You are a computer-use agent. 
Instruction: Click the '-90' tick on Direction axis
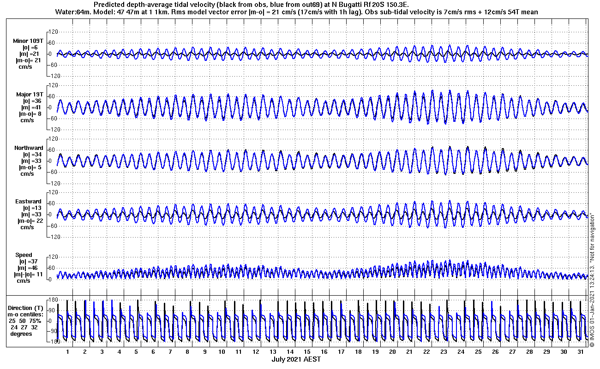click(52, 331)
